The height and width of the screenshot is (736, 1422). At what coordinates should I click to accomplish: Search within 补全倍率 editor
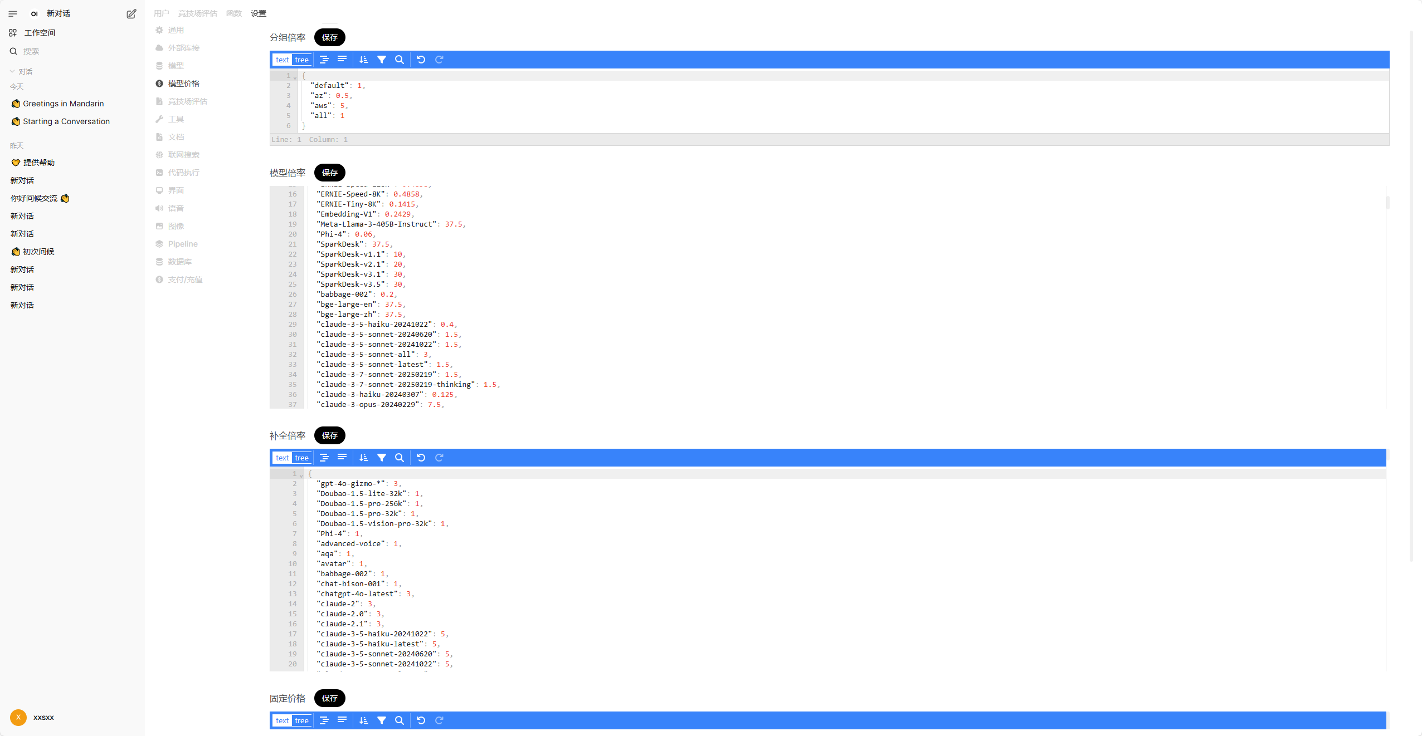point(400,458)
